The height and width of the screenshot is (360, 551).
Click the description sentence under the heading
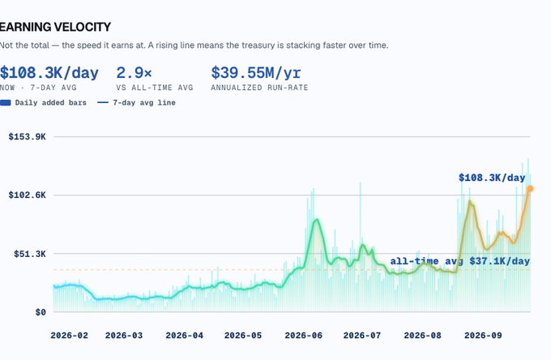click(194, 45)
